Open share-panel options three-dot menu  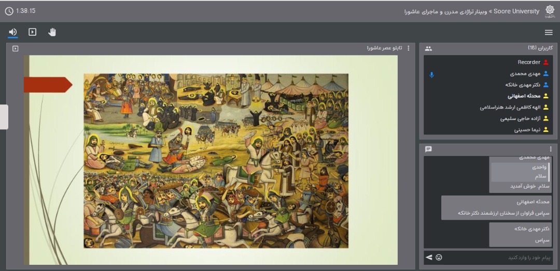coord(409,48)
